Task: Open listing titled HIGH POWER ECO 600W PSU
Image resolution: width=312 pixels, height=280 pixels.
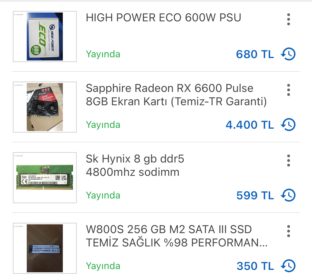Action: pos(163,18)
